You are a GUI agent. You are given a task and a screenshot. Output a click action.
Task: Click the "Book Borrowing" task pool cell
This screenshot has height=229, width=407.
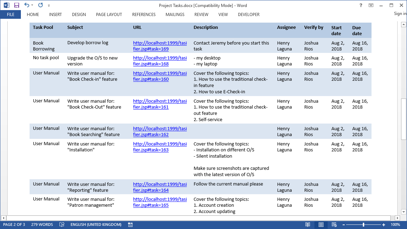(43, 46)
